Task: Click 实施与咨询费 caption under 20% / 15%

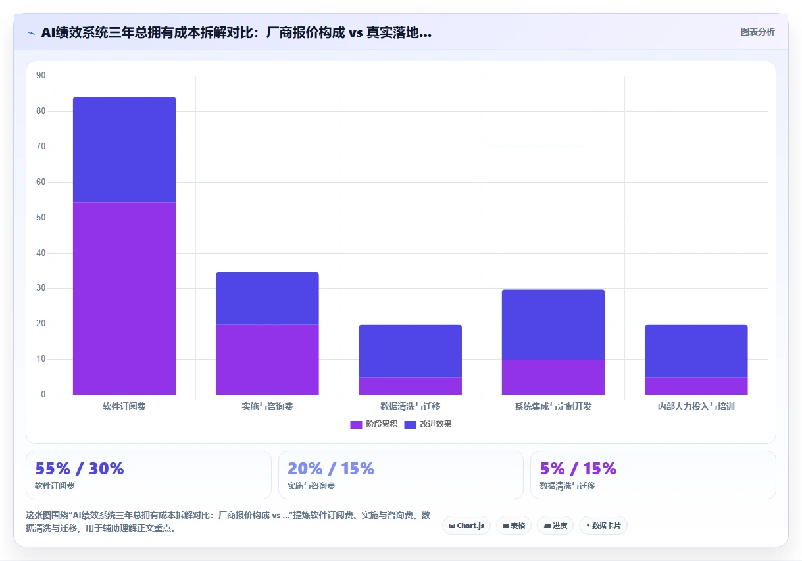Action: [311, 486]
